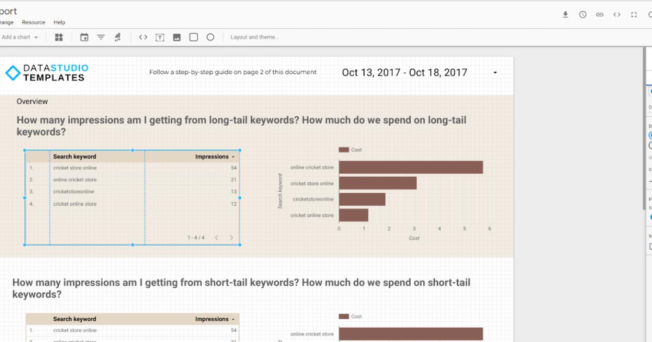
Task: Add a filter control from the toolbar
Action: tap(101, 37)
